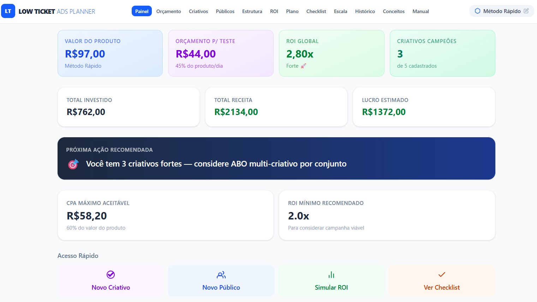The width and height of the screenshot is (537, 302).
Task: Switch to the Conceitos tab
Action: pyautogui.click(x=394, y=11)
